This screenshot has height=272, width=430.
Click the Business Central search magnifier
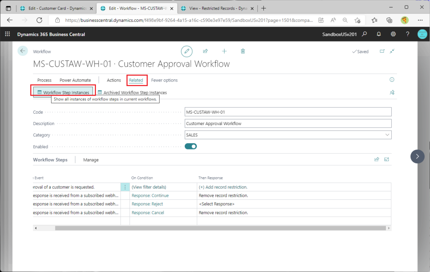click(x=364, y=34)
